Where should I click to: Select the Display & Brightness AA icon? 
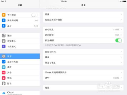click(x=4, y=62)
